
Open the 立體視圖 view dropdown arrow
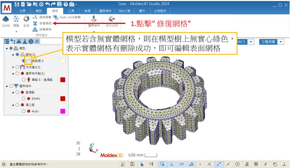coord(281,42)
